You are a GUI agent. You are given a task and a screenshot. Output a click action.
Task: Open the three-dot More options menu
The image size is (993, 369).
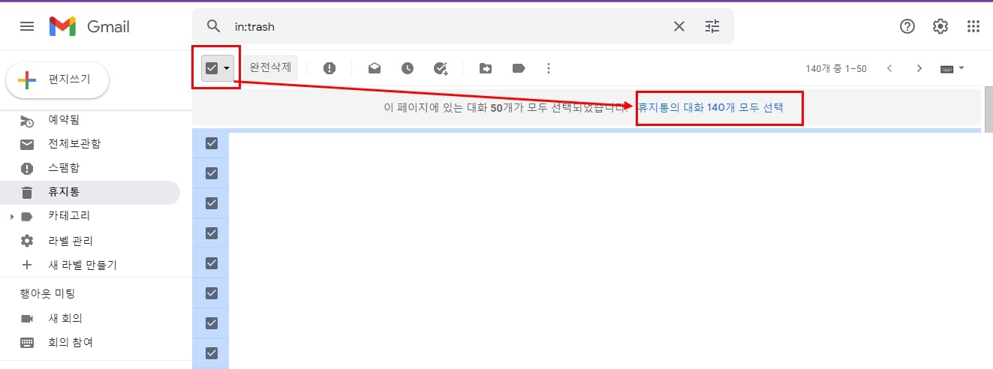click(549, 68)
